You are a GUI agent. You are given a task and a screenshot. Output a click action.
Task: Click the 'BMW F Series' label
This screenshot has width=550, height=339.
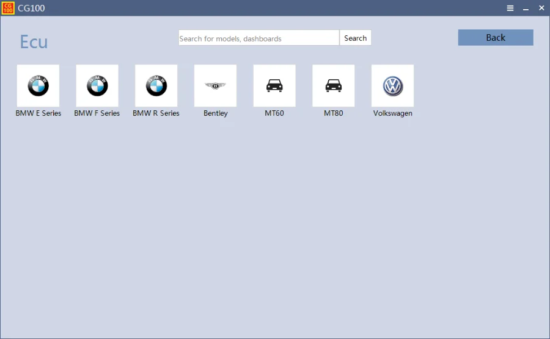tap(97, 113)
